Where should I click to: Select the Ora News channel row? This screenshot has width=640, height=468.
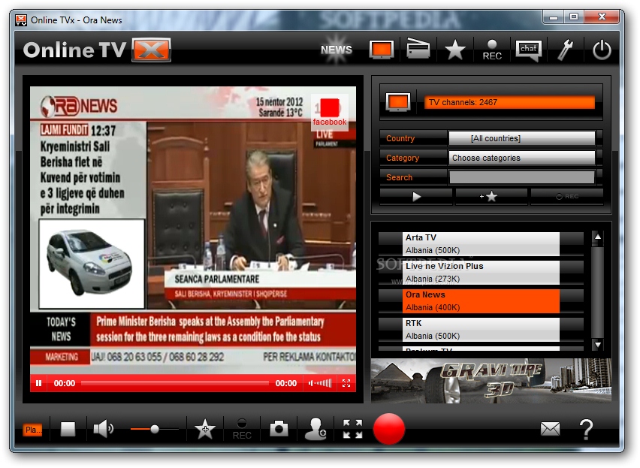coord(482,300)
